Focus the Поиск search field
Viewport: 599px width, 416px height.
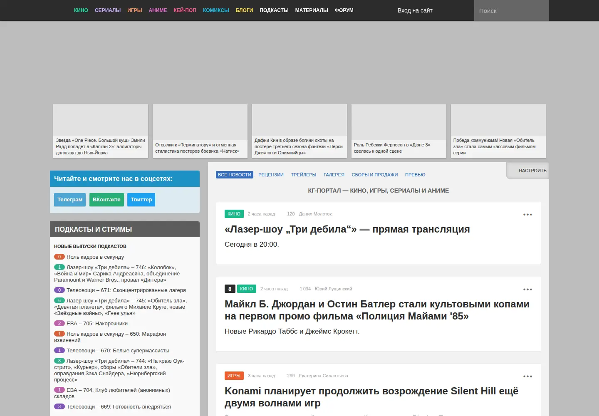512,10
